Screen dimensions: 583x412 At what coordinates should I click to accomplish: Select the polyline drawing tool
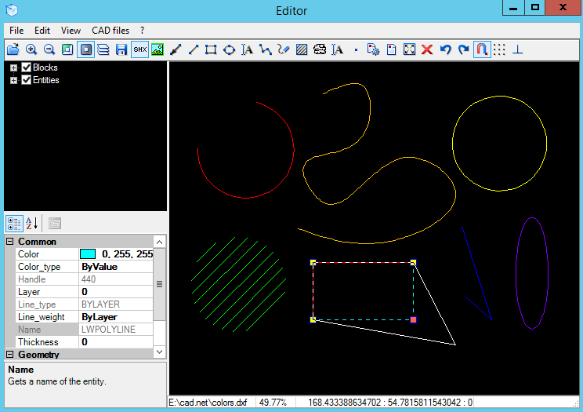266,49
